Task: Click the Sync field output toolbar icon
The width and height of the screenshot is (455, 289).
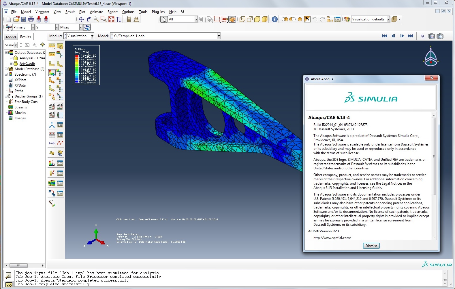Action: [87, 27]
